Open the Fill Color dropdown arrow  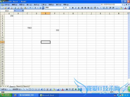pyautogui.click(x=123, y=8)
